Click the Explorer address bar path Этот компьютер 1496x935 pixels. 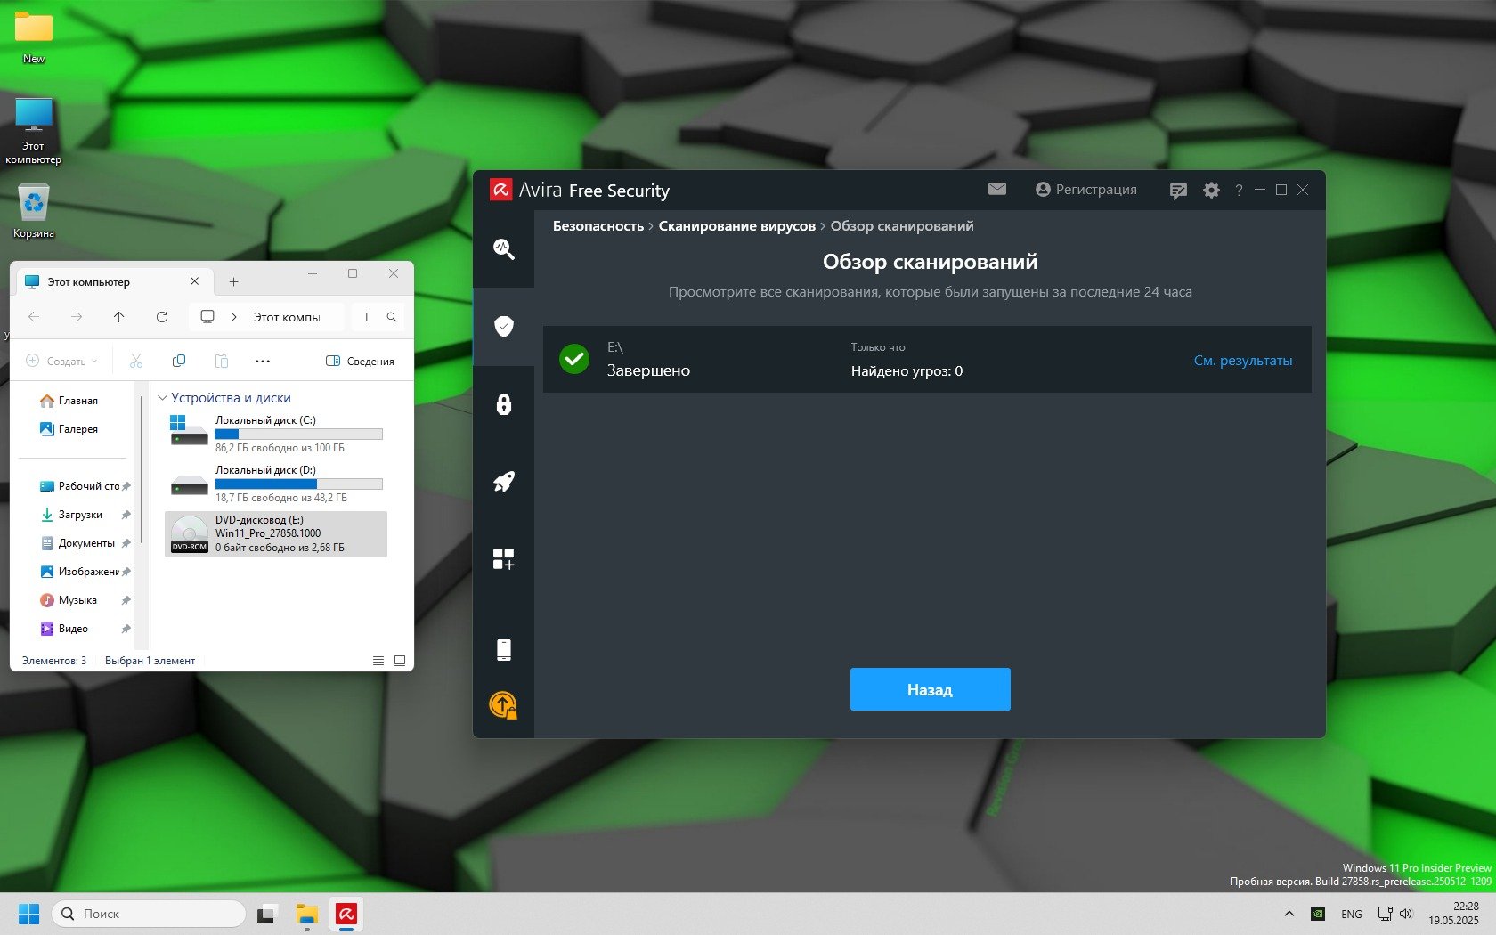(286, 317)
